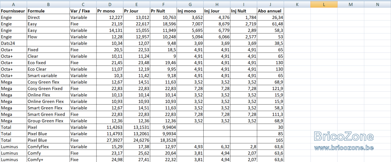Select the Smart Green Fixed cell
The height and width of the screenshot is (162, 391).
tap(48, 114)
